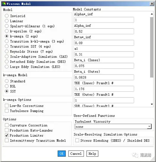Select the k-epsilon (2 eqn) model
The image size is (156, 162).
(x=7, y=31)
